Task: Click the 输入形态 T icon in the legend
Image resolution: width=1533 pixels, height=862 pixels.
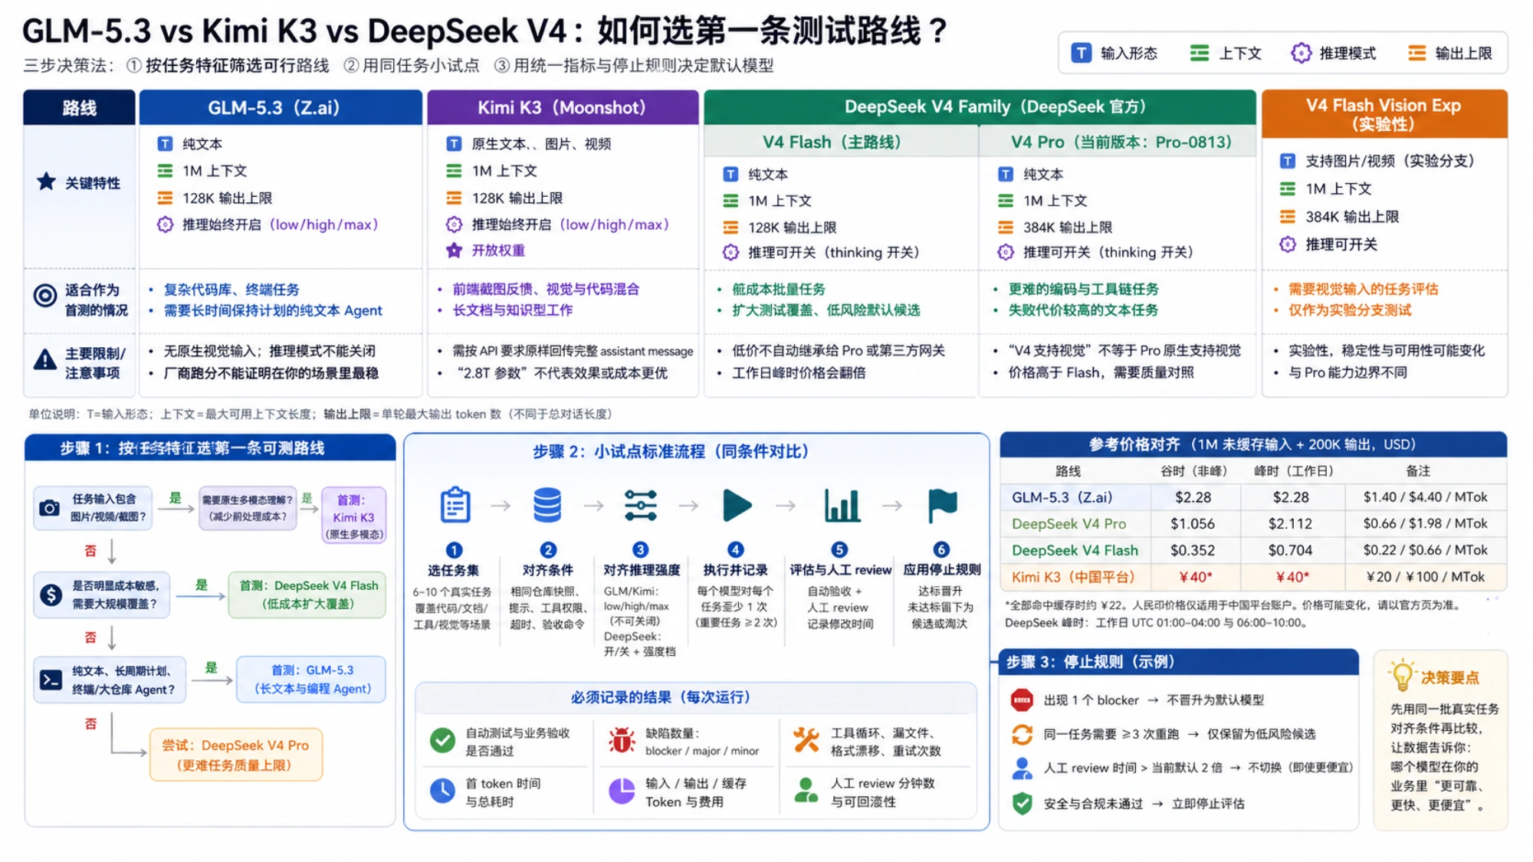Action: (x=1081, y=53)
